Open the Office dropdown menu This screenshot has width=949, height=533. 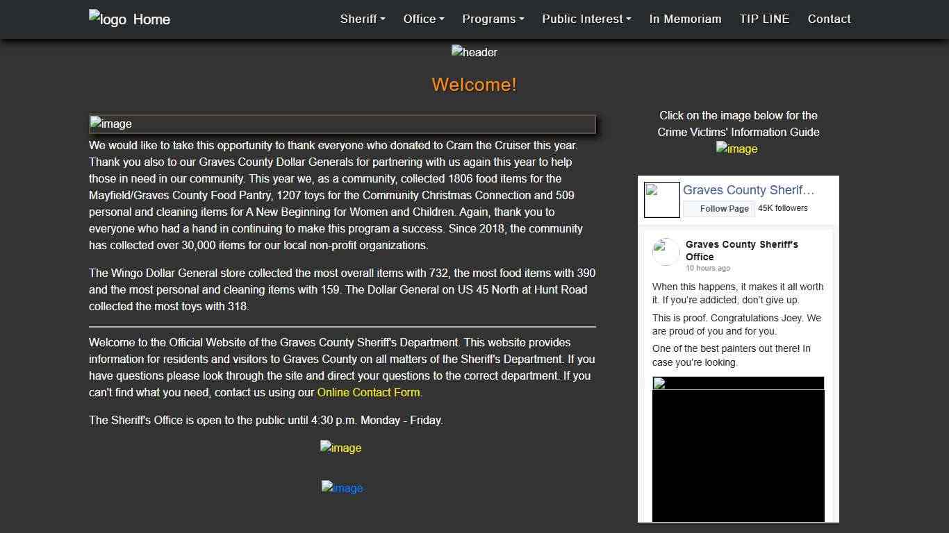coord(423,19)
